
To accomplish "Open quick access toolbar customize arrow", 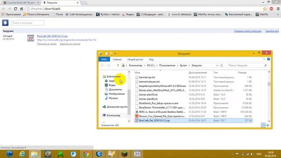I will (x=115, y=54).
